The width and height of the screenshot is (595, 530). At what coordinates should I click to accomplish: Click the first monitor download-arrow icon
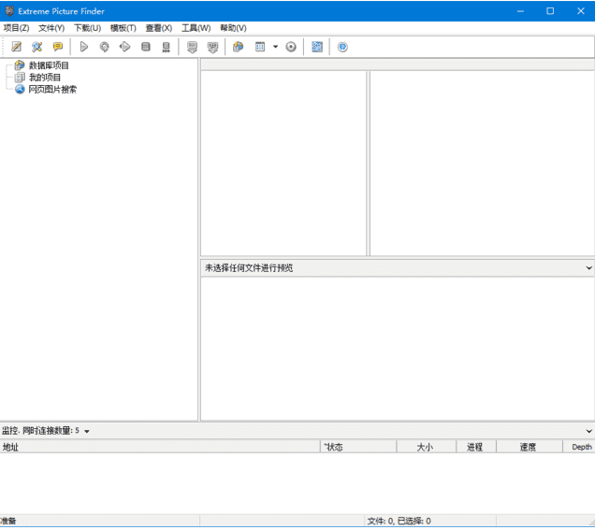193,47
